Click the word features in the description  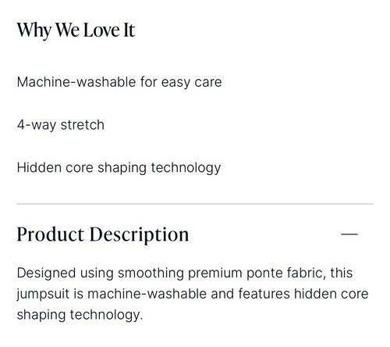(x=264, y=294)
